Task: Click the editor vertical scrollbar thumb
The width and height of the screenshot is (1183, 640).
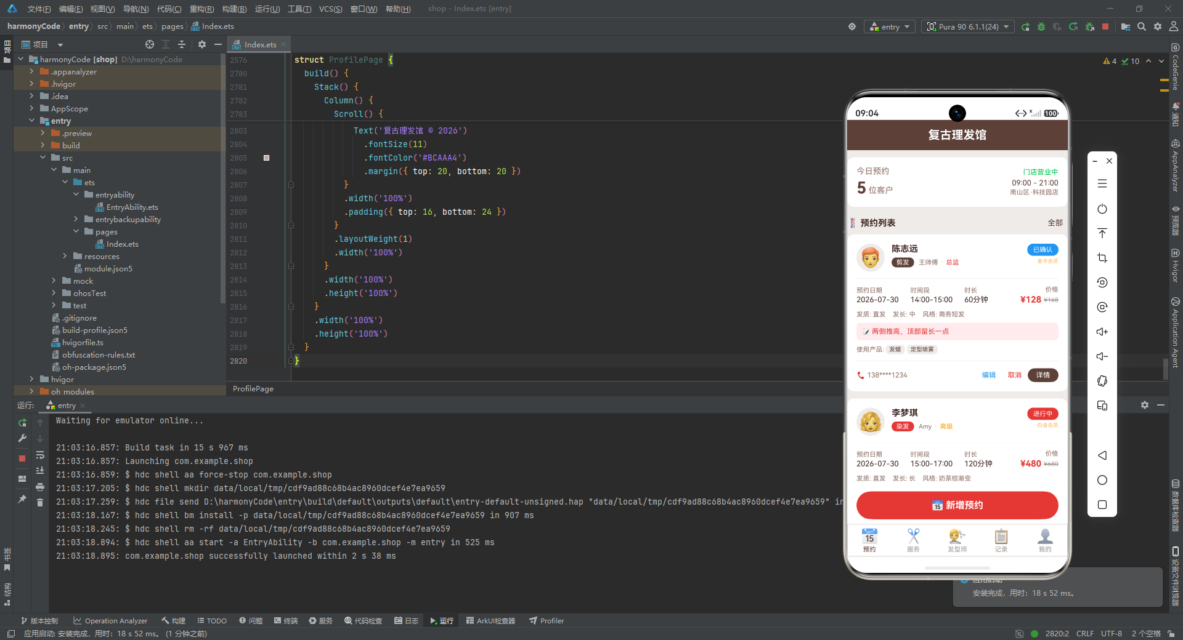Action: (x=1165, y=369)
